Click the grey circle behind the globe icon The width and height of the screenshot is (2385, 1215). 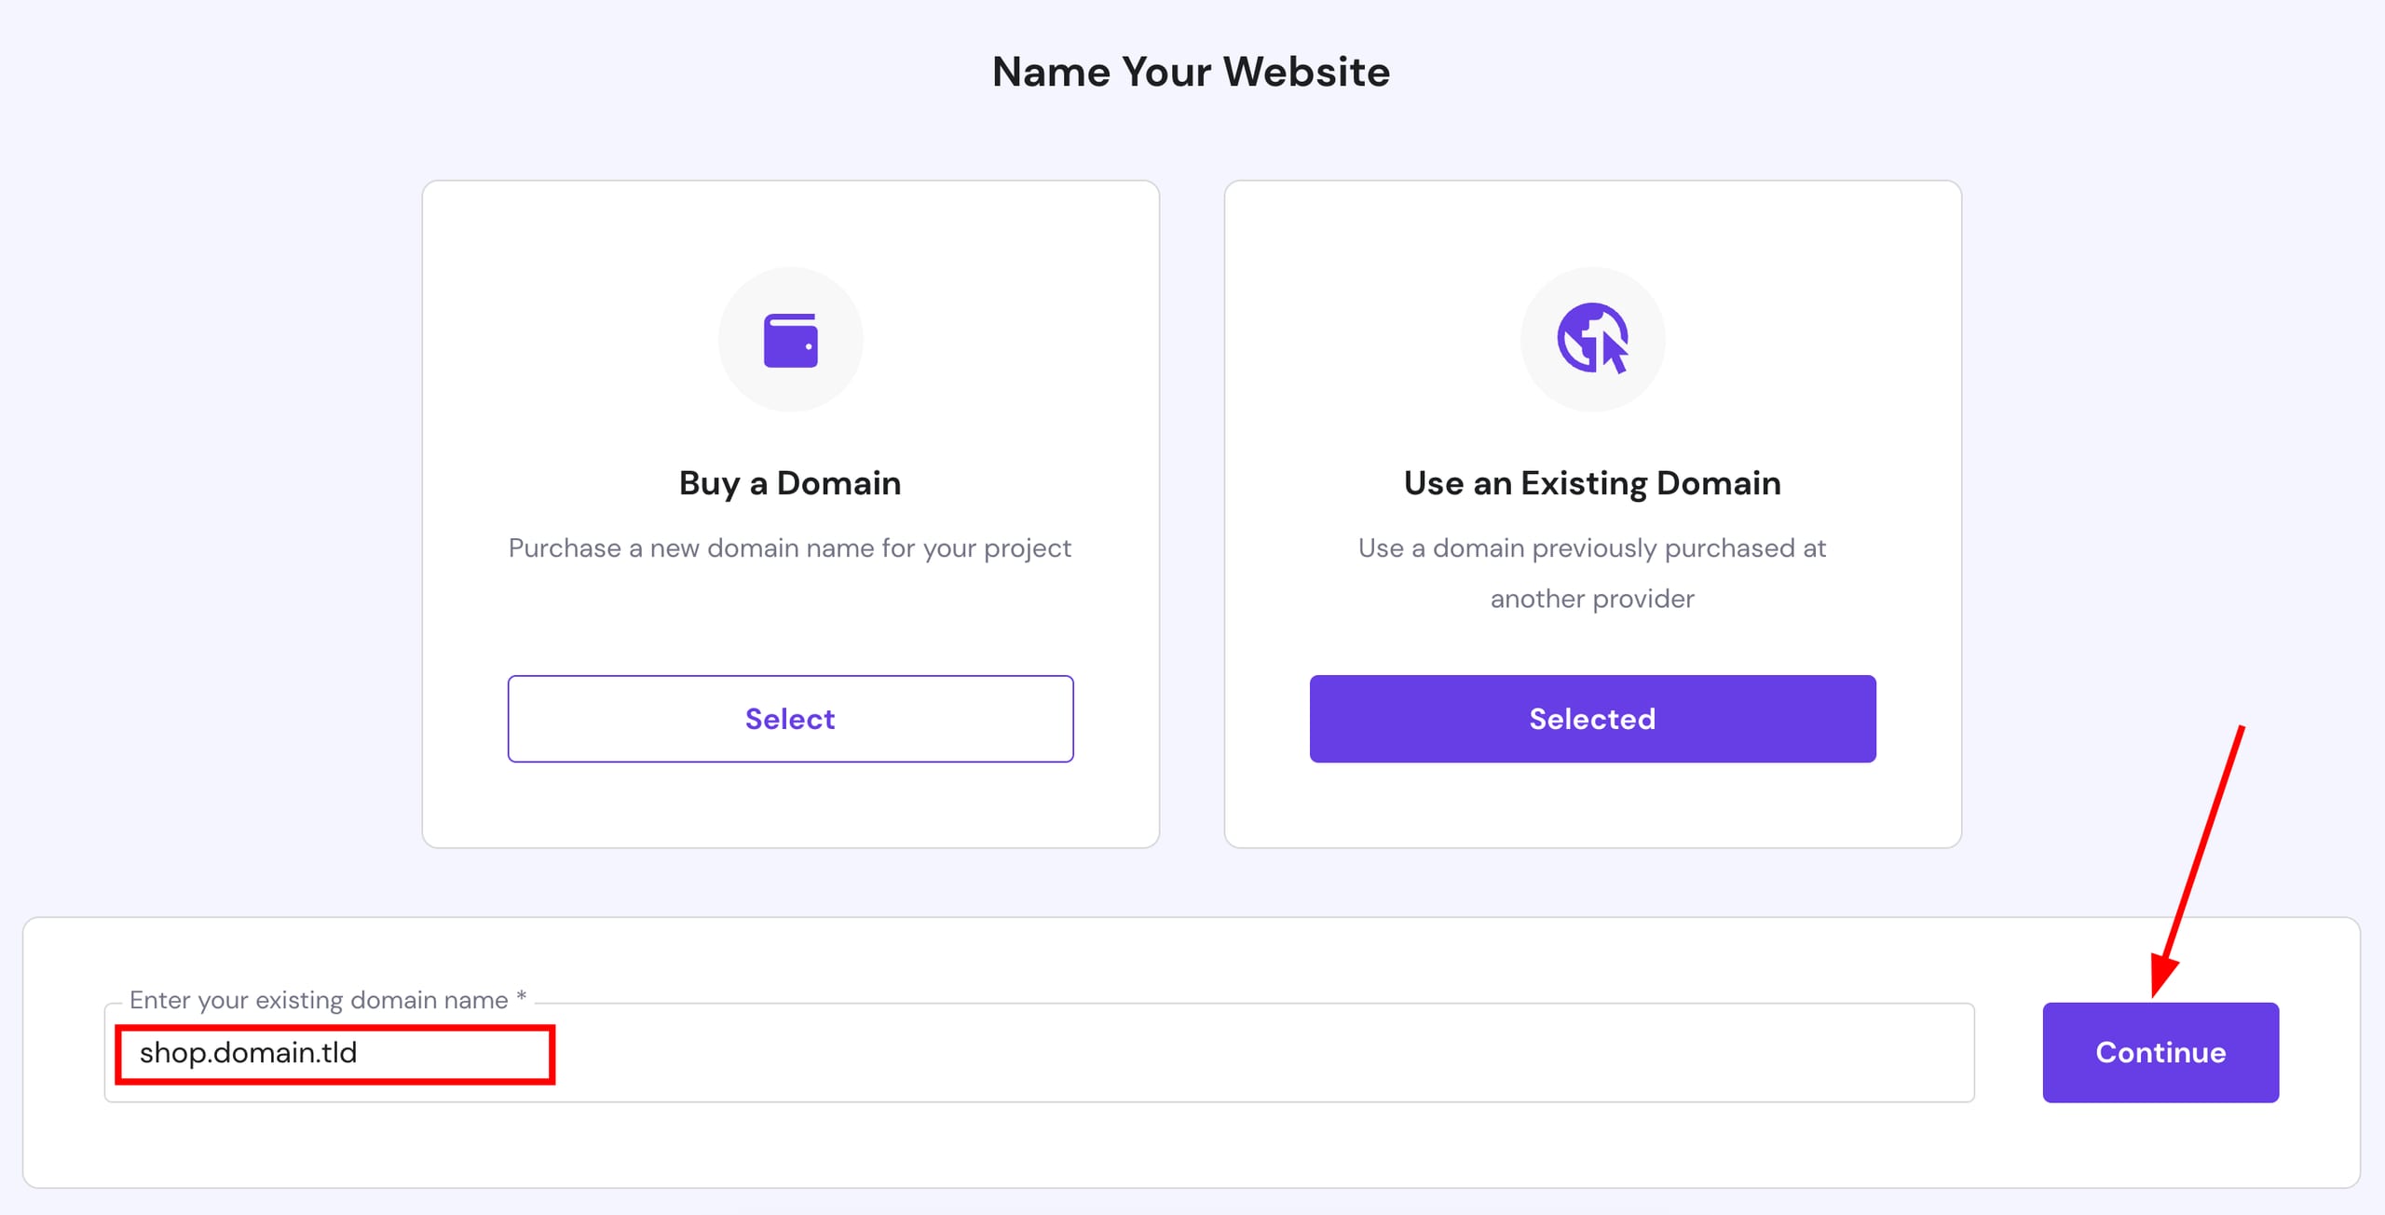pos(1592,340)
